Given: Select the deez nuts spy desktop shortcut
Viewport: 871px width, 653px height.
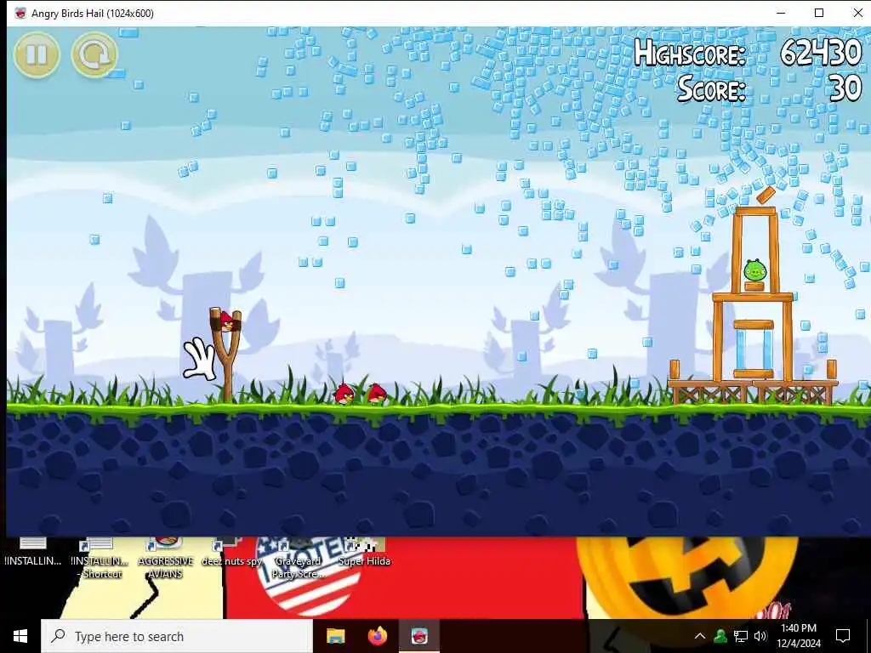Looking at the screenshot, I should [231, 553].
